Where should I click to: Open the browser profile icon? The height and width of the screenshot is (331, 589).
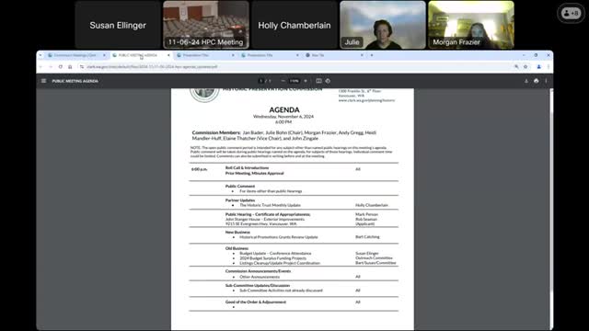click(x=538, y=66)
